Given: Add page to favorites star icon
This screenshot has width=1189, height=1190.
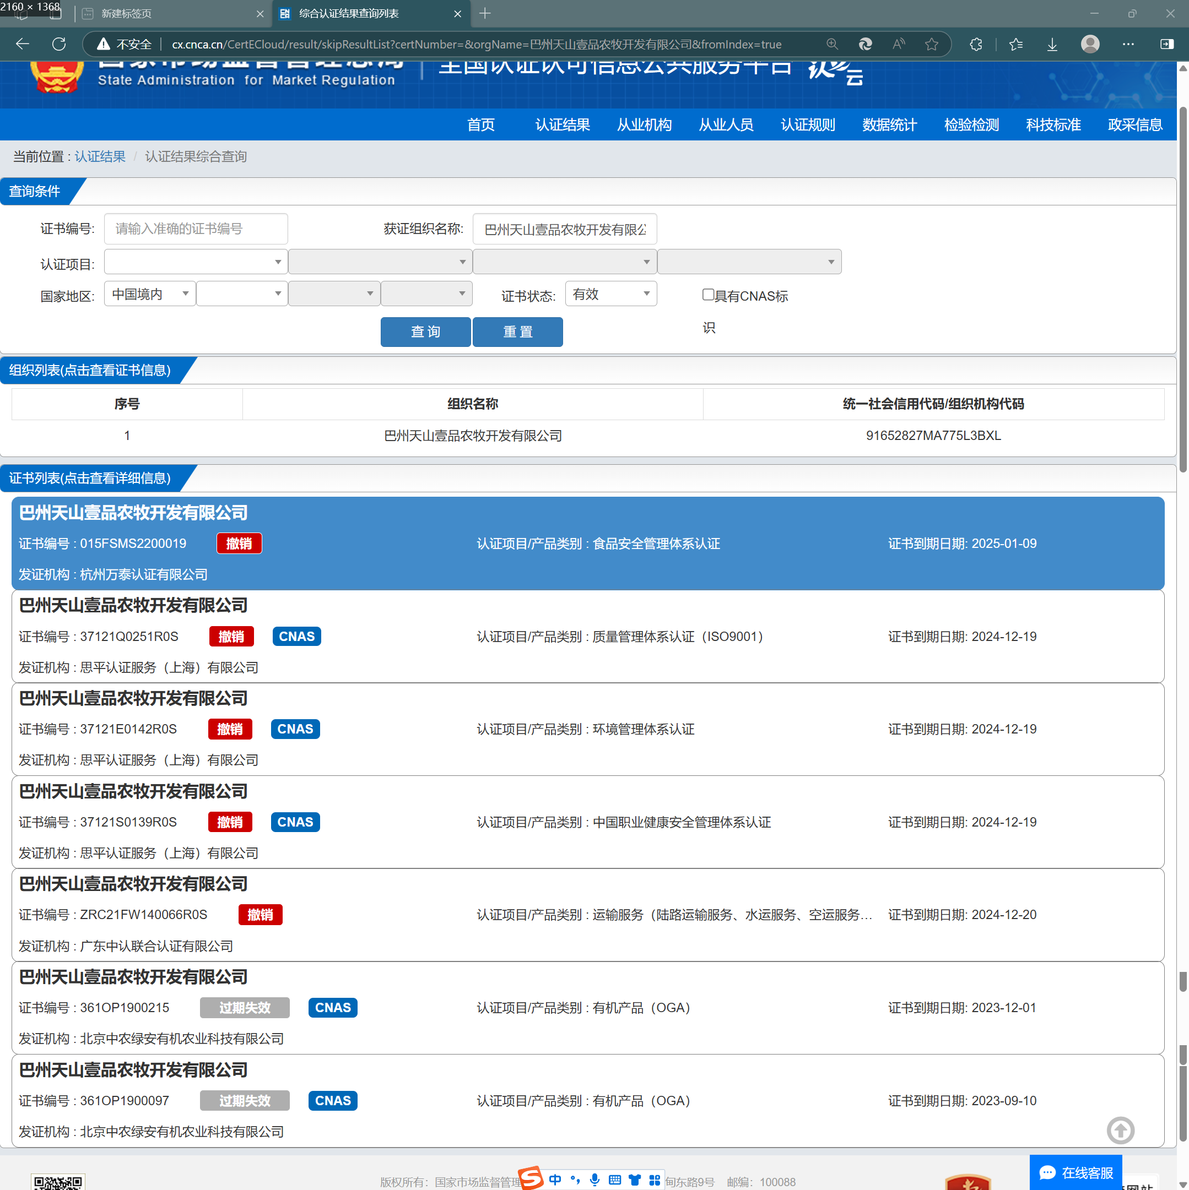Looking at the screenshot, I should (931, 44).
